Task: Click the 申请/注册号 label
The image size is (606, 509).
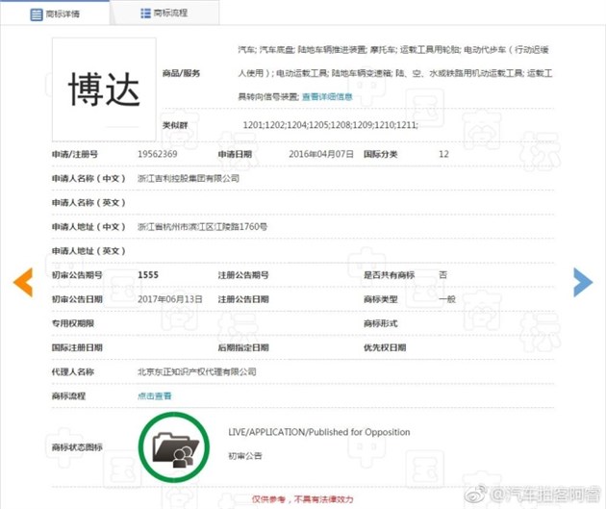Action: 75,154
